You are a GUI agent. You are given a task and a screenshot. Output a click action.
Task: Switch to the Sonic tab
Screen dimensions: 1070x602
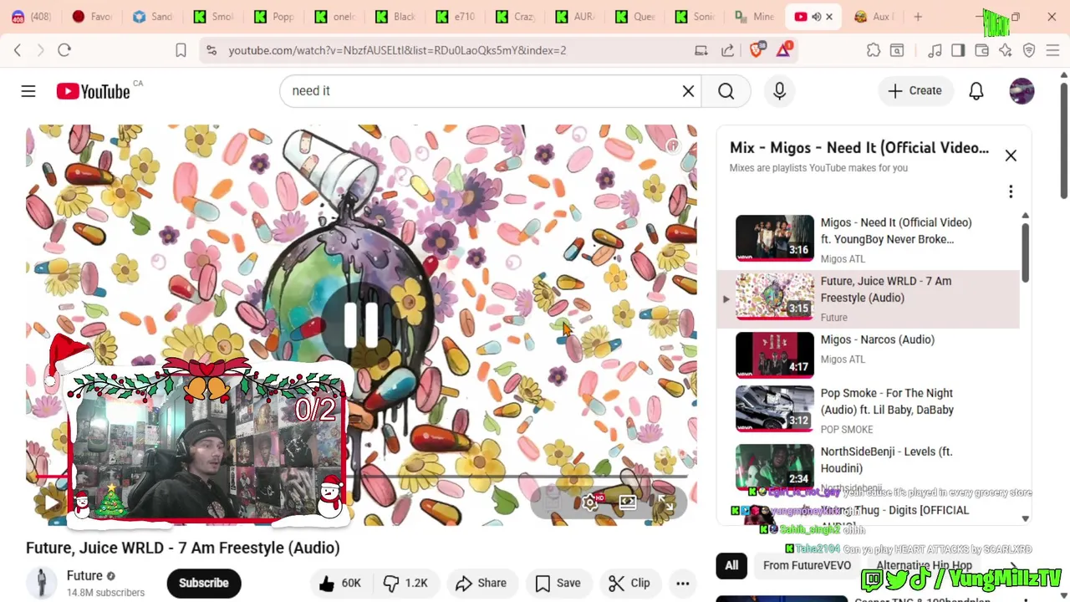coord(695,17)
